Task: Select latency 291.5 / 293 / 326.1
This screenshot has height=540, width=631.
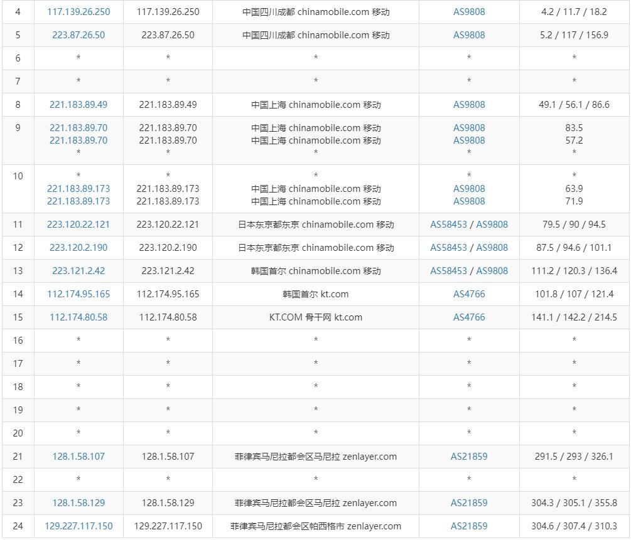Action: tap(574, 457)
